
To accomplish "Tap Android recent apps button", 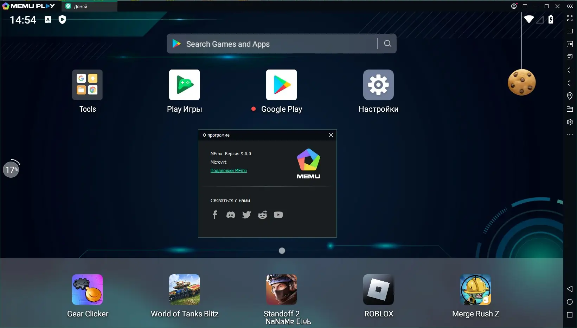I will (570, 315).
